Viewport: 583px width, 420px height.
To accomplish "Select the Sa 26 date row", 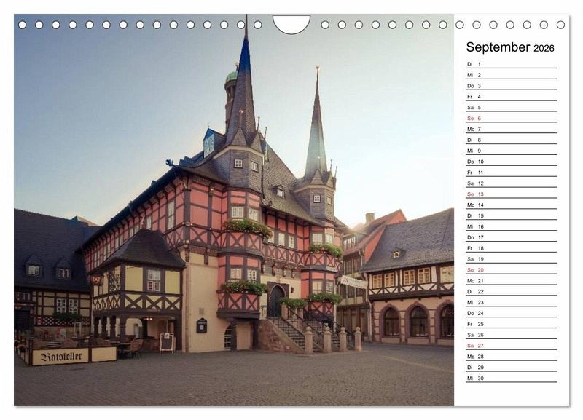I will point(511,335).
